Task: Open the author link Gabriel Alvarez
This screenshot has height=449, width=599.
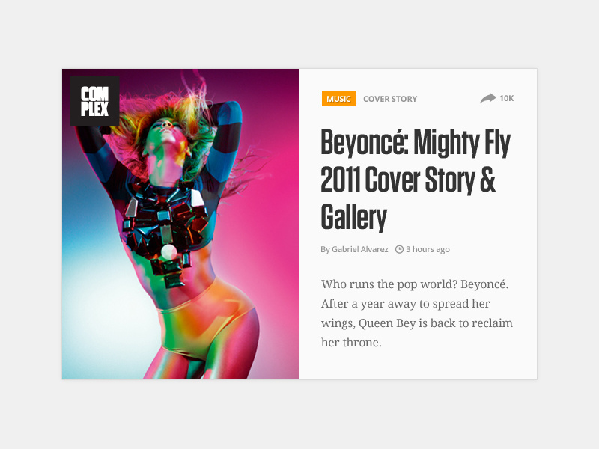Action: pyautogui.click(x=360, y=249)
